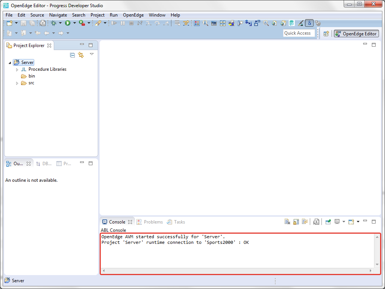Click the OpenEdge Editor perspective button
The width and height of the screenshot is (385, 289).
356,33
